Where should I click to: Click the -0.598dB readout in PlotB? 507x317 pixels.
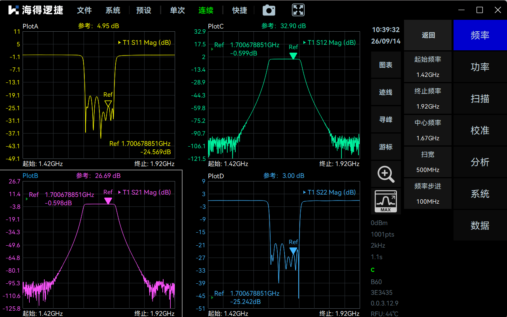[58, 203]
